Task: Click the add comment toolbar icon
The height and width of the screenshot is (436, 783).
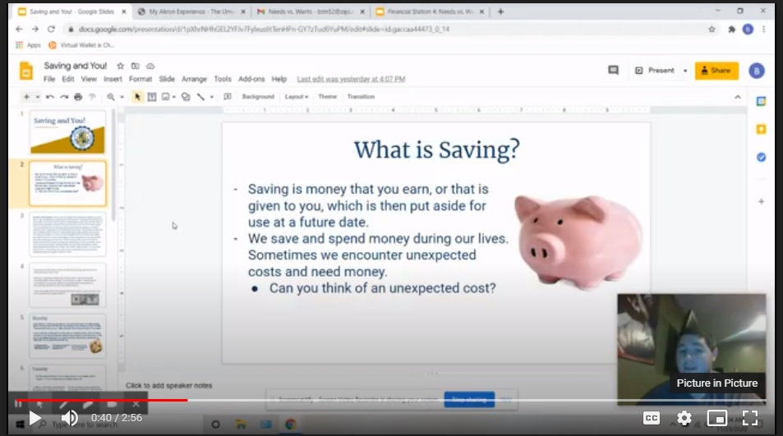Action: 228,97
